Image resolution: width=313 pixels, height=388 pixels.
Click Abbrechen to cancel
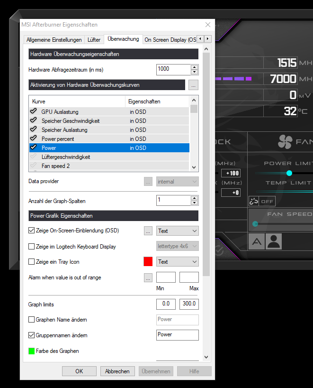117,371
